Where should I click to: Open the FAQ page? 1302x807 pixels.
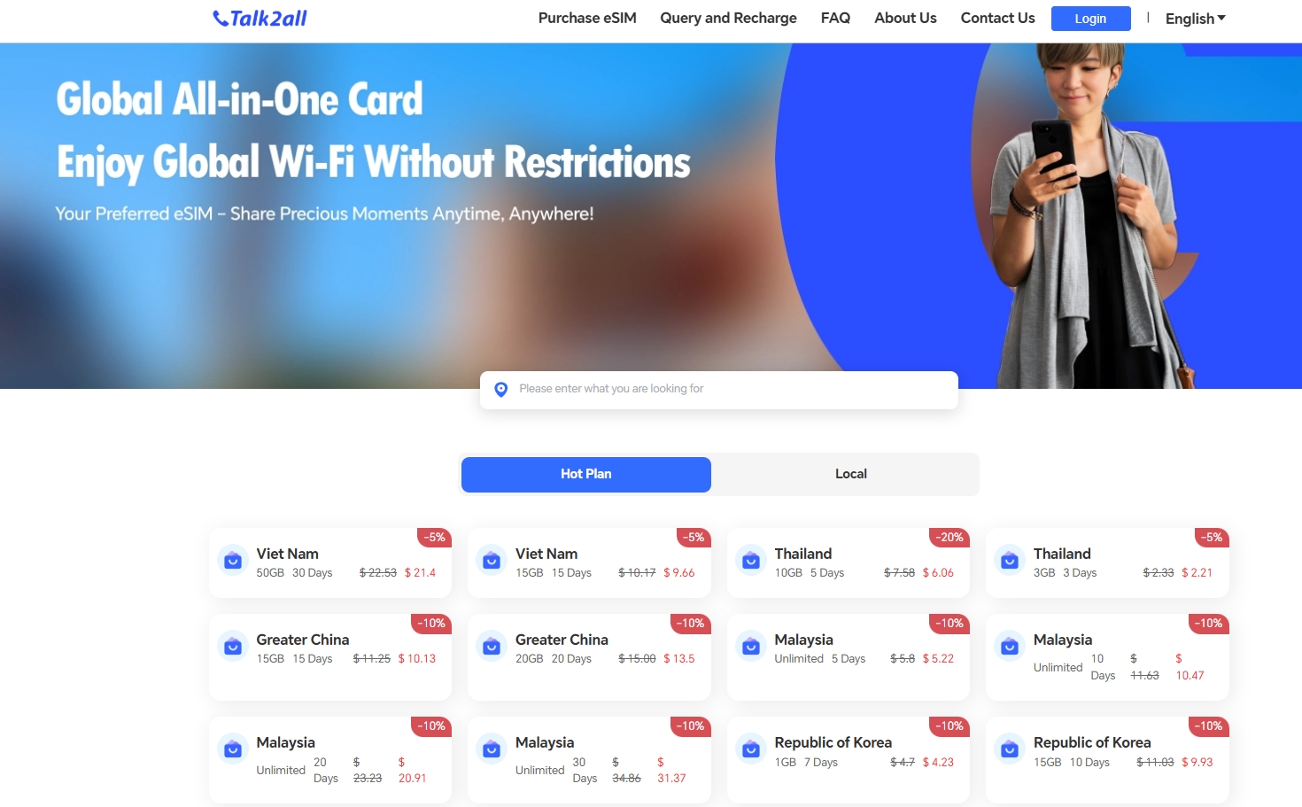(x=835, y=18)
